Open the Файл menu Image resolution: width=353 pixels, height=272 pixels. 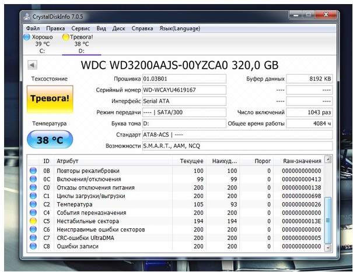pos(33,29)
